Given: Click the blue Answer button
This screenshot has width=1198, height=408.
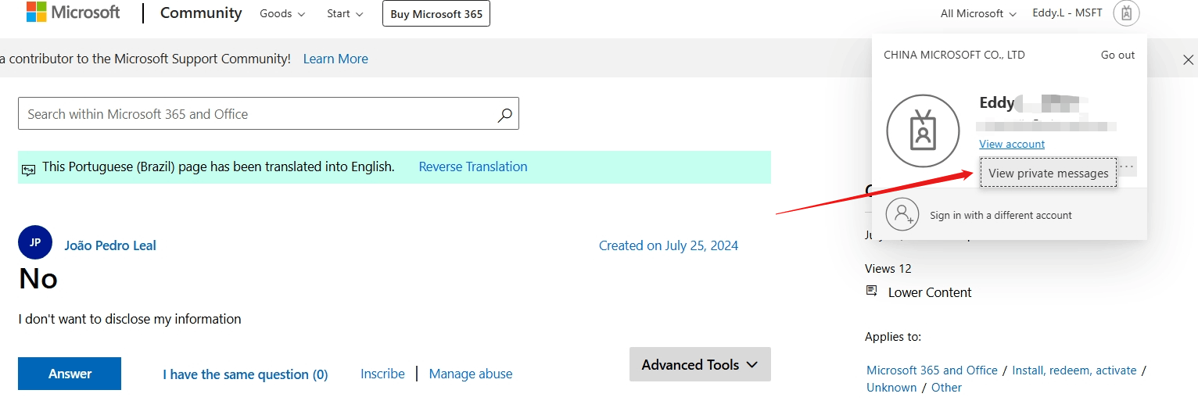Looking at the screenshot, I should click(70, 374).
